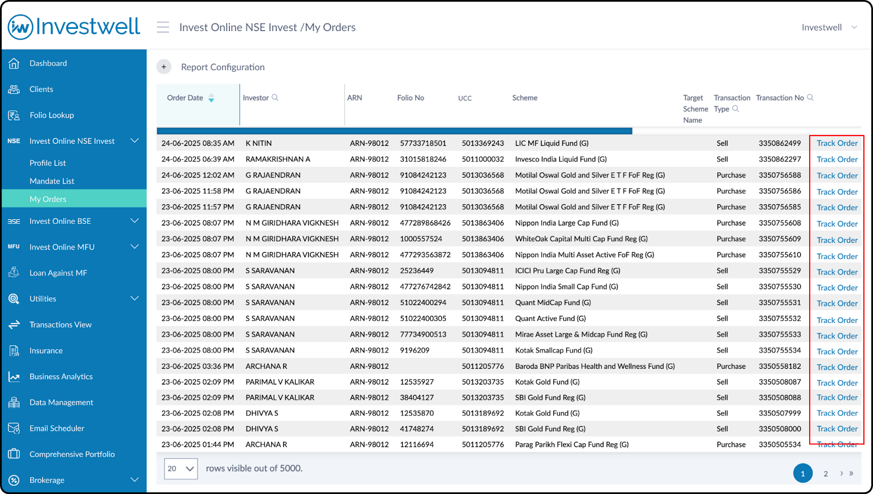The image size is (873, 494).
Task: Click the Email Scheduler envelope icon
Action: [x=14, y=428]
